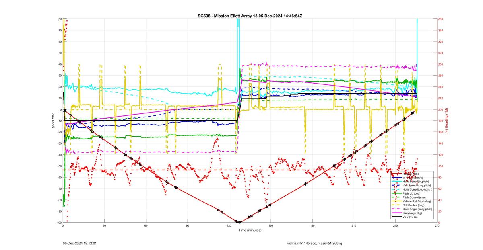
Task: Click the lowest point of the red depth curve
Action: [240, 222]
